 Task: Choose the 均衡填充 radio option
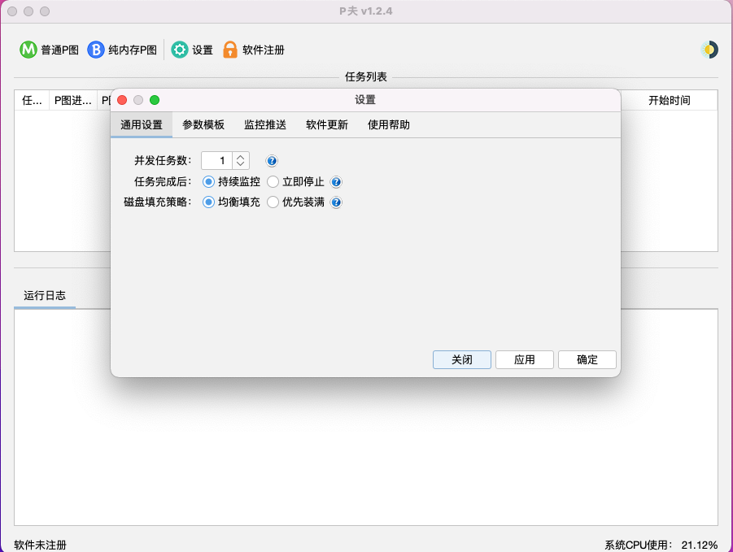(208, 202)
